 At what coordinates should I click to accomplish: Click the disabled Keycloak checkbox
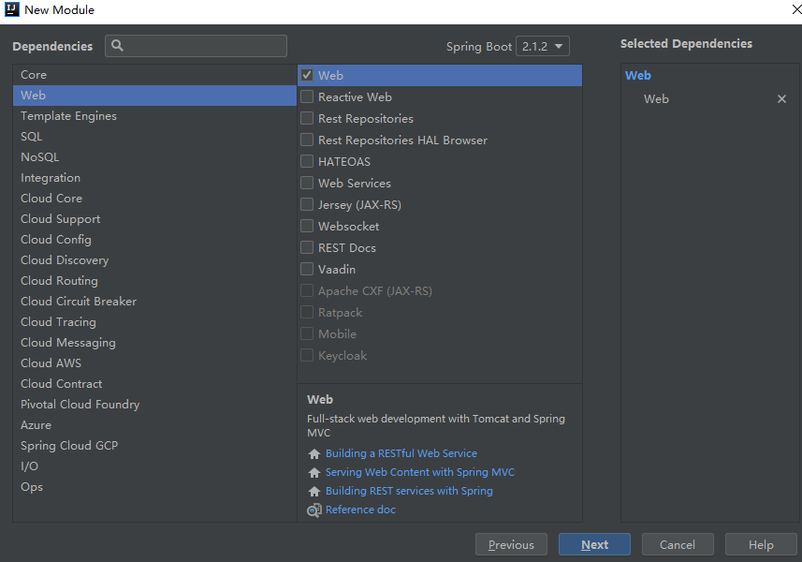[x=307, y=355]
